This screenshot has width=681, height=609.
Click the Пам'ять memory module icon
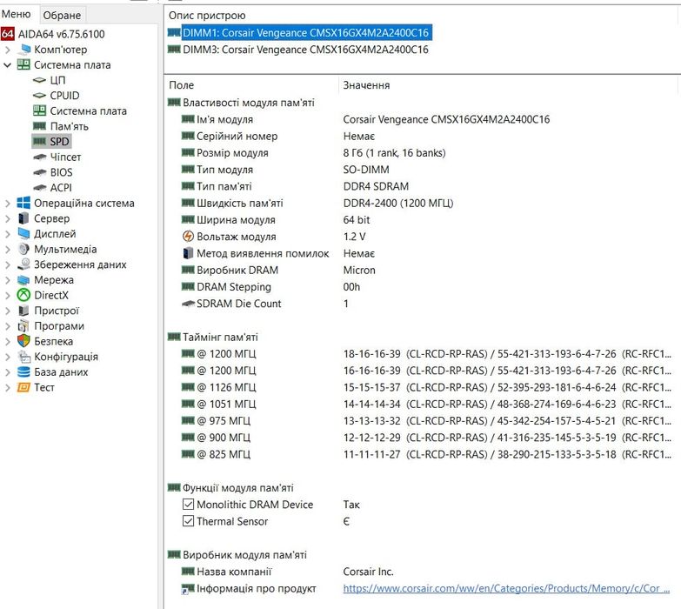click(39, 126)
